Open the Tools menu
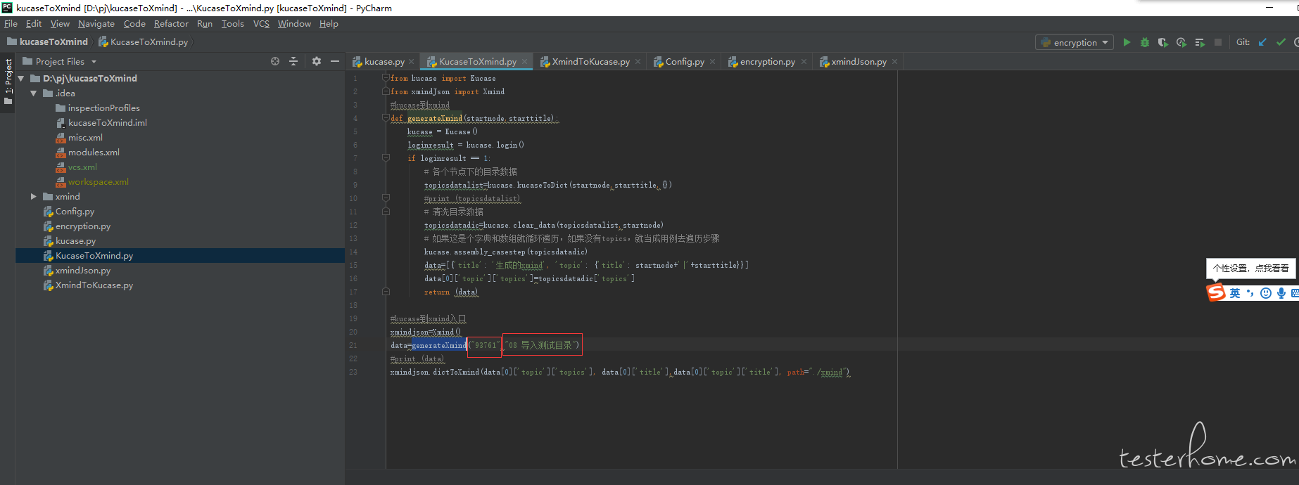 tap(233, 23)
